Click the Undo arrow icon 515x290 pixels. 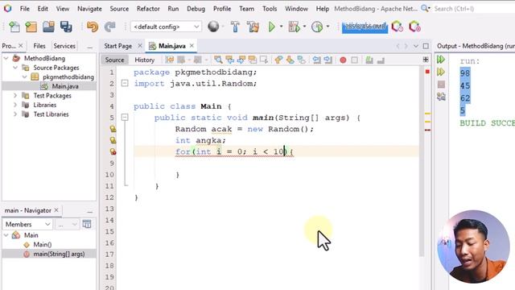coord(93,27)
